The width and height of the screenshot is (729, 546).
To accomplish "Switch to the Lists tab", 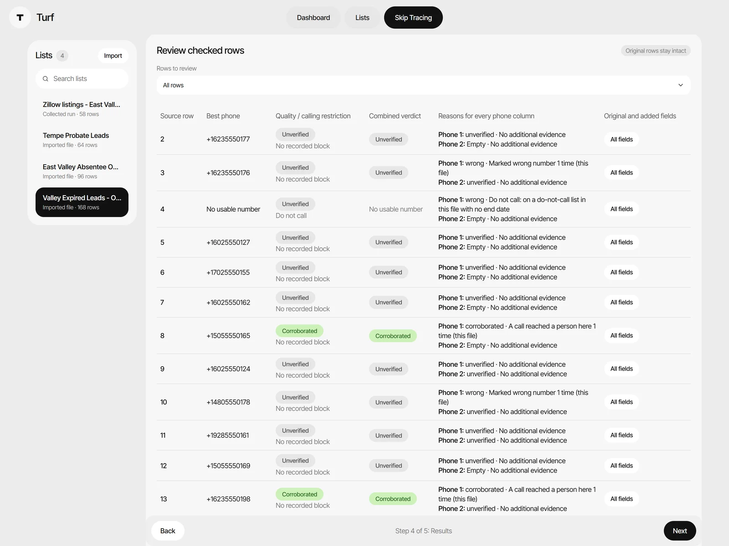I will (362, 17).
